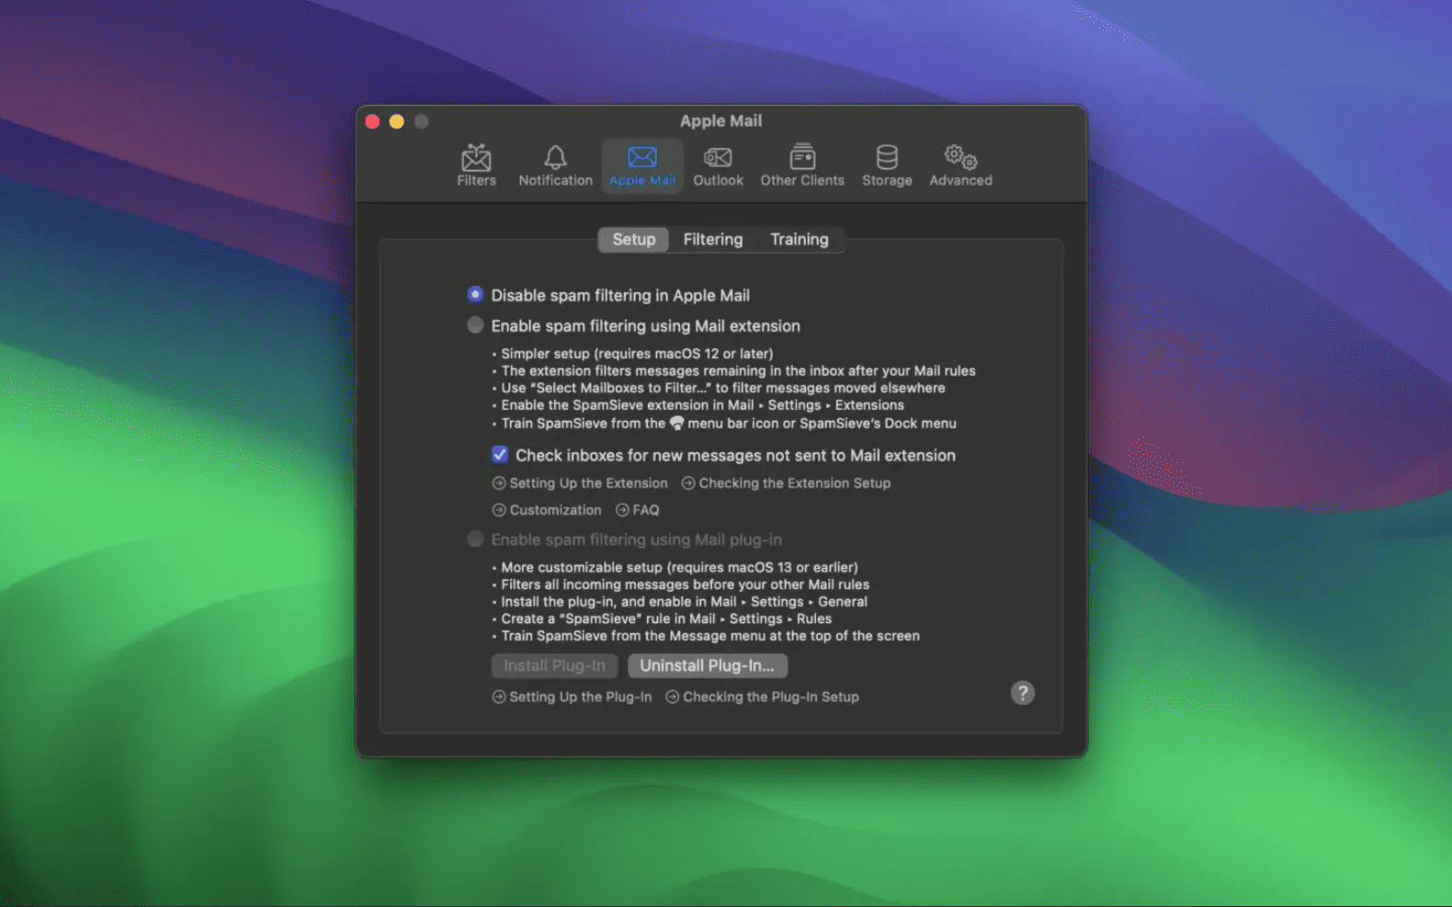Click the 'Use "Select Mailboxes to Filter…"' bullet text
This screenshot has width=1452, height=907.
tap(723, 388)
